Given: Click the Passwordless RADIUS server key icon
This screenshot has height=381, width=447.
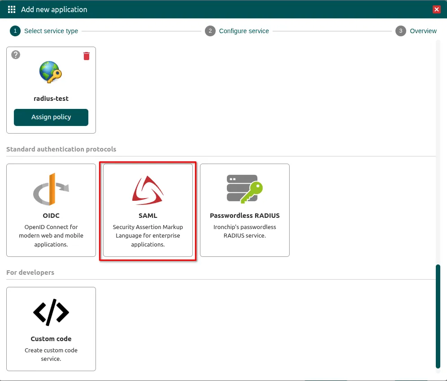Looking at the screenshot, I should point(245,189).
